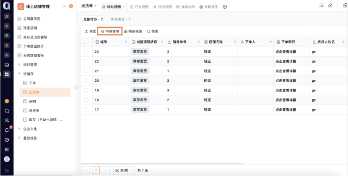348x176 pixels.
Task: Collapse the 进销存 group
Action: click(19, 74)
